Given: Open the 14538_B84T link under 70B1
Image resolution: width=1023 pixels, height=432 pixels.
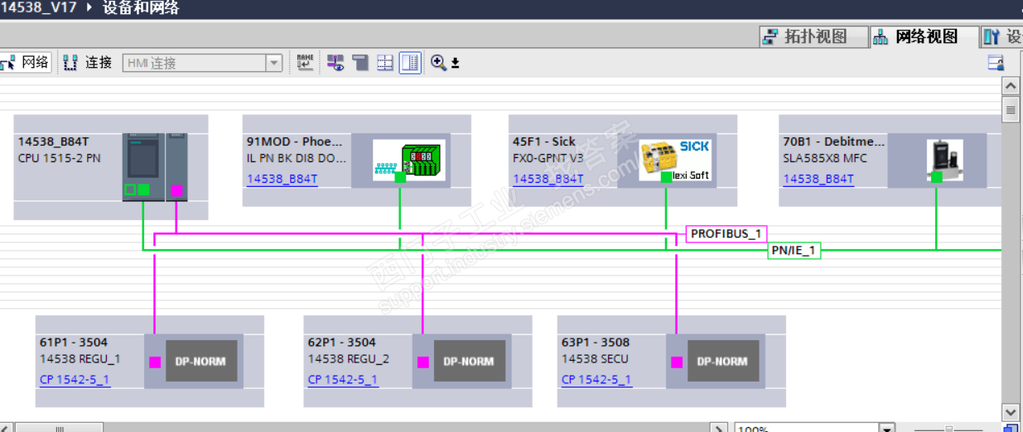Looking at the screenshot, I should click(818, 179).
